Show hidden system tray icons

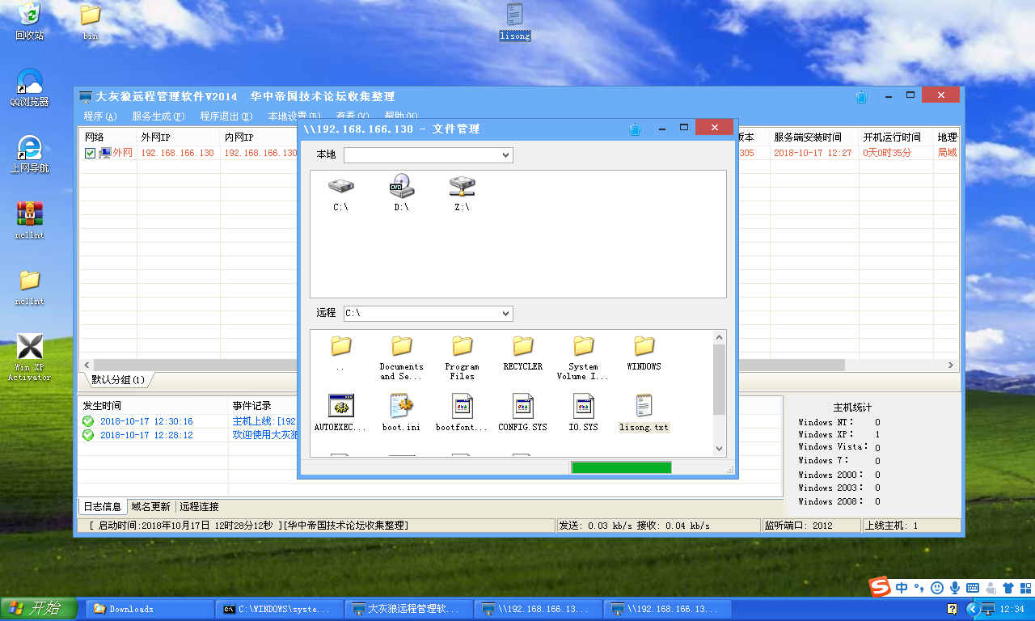pos(972,608)
